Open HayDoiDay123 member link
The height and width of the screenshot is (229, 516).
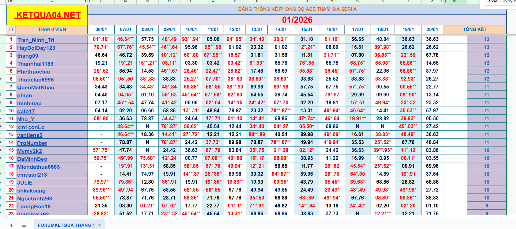[x=36, y=48]
